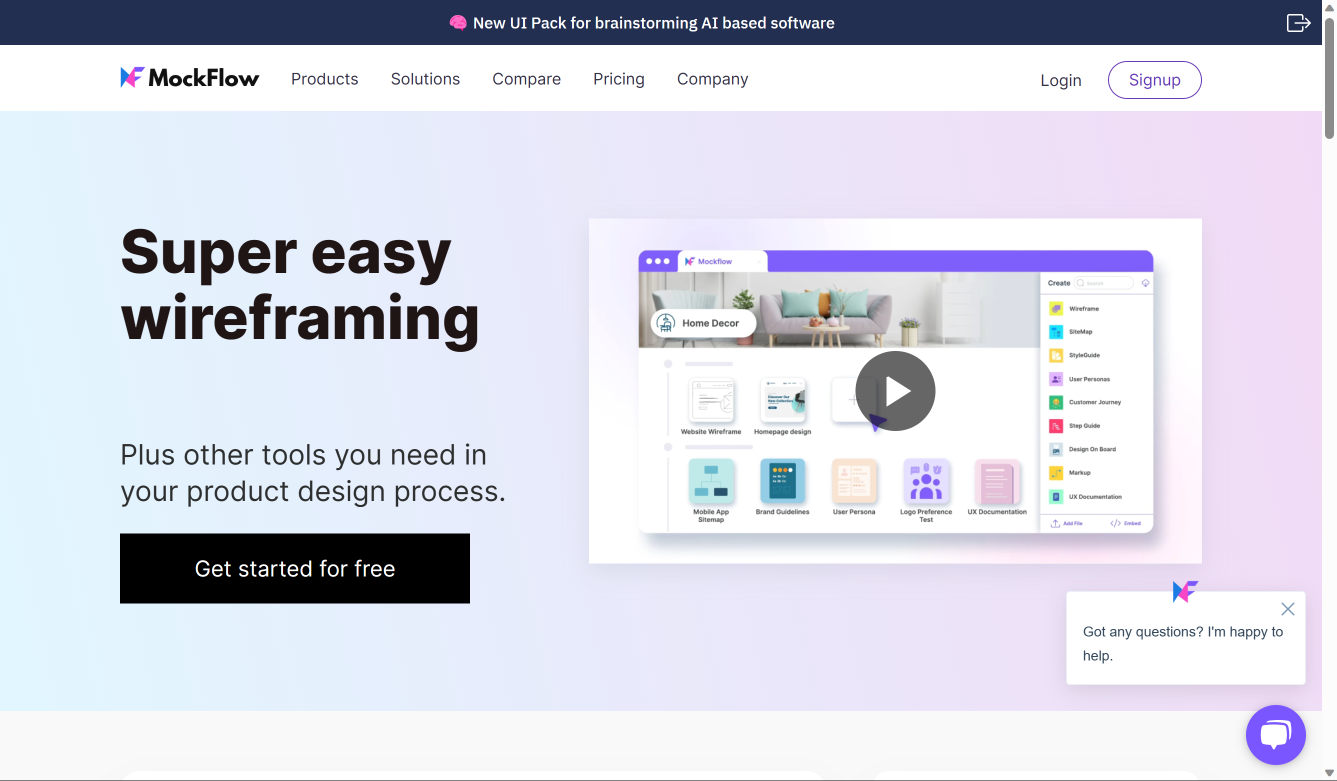This screenshot has width=1337, height=781.
Task: Click the User Personas icon in Create panel
Action: tap(1056, 379)
